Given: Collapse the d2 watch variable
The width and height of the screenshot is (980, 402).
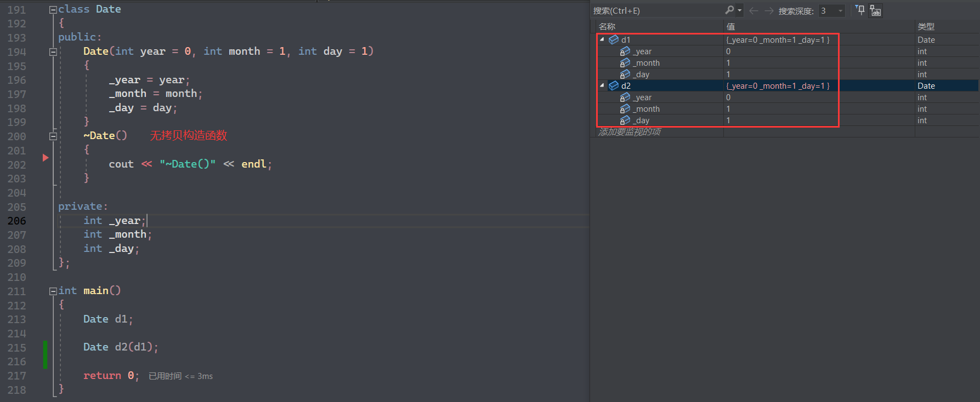Looking at the screenshot, I should [602, 85].
